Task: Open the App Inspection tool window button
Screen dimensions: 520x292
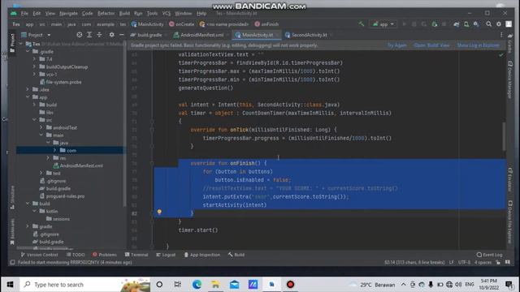Action: pyautogui.click(x=202, y=255)
